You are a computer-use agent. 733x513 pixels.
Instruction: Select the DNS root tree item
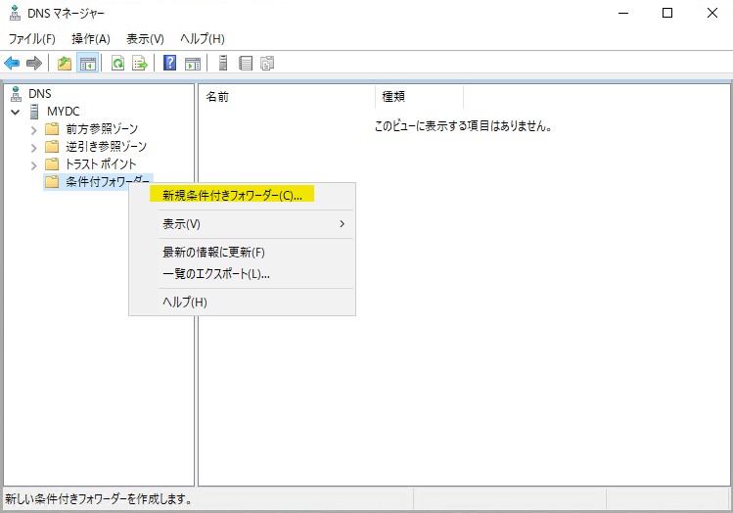(x=39, y=94)
